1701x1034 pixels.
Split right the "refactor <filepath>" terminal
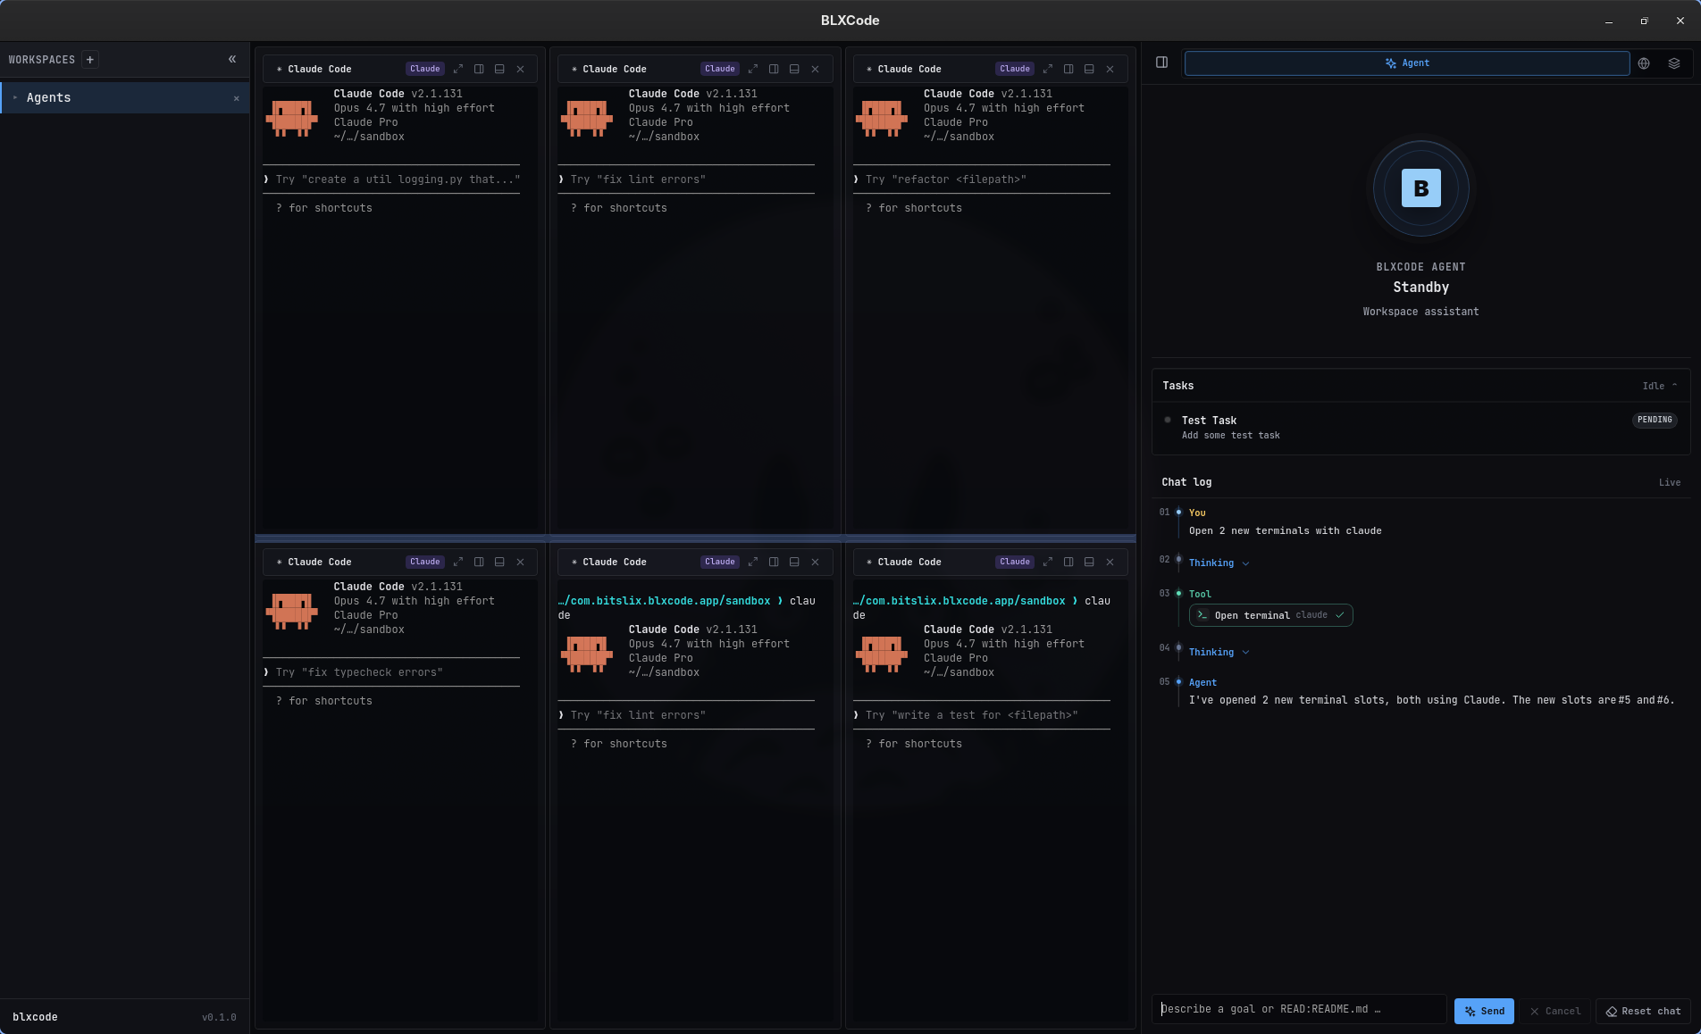point(1068,69)
